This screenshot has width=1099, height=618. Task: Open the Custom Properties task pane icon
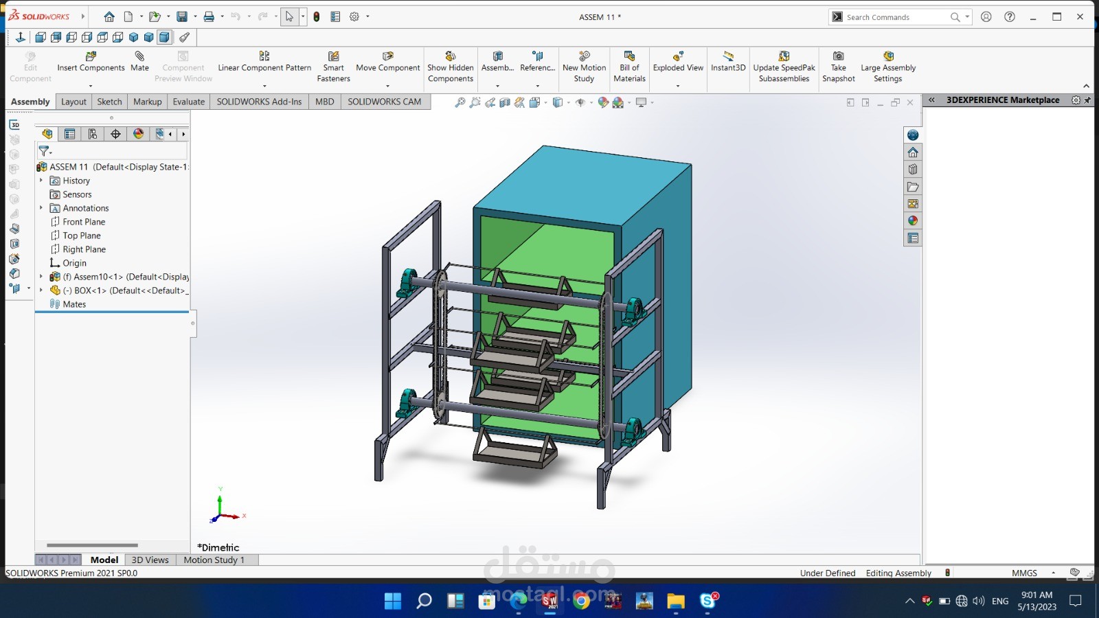click(913, 238)
